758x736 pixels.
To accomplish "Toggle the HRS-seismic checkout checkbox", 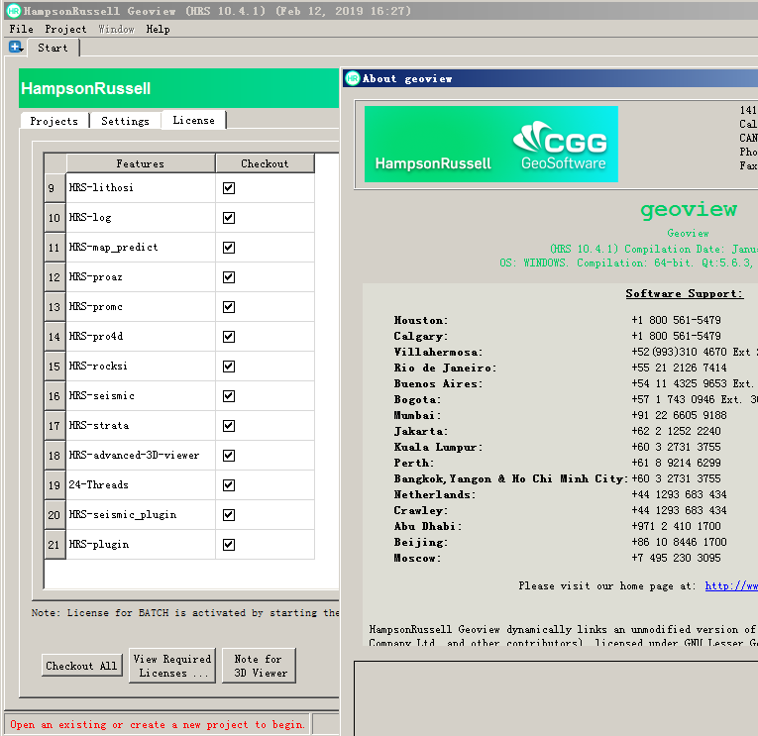I will pos(229,396).
